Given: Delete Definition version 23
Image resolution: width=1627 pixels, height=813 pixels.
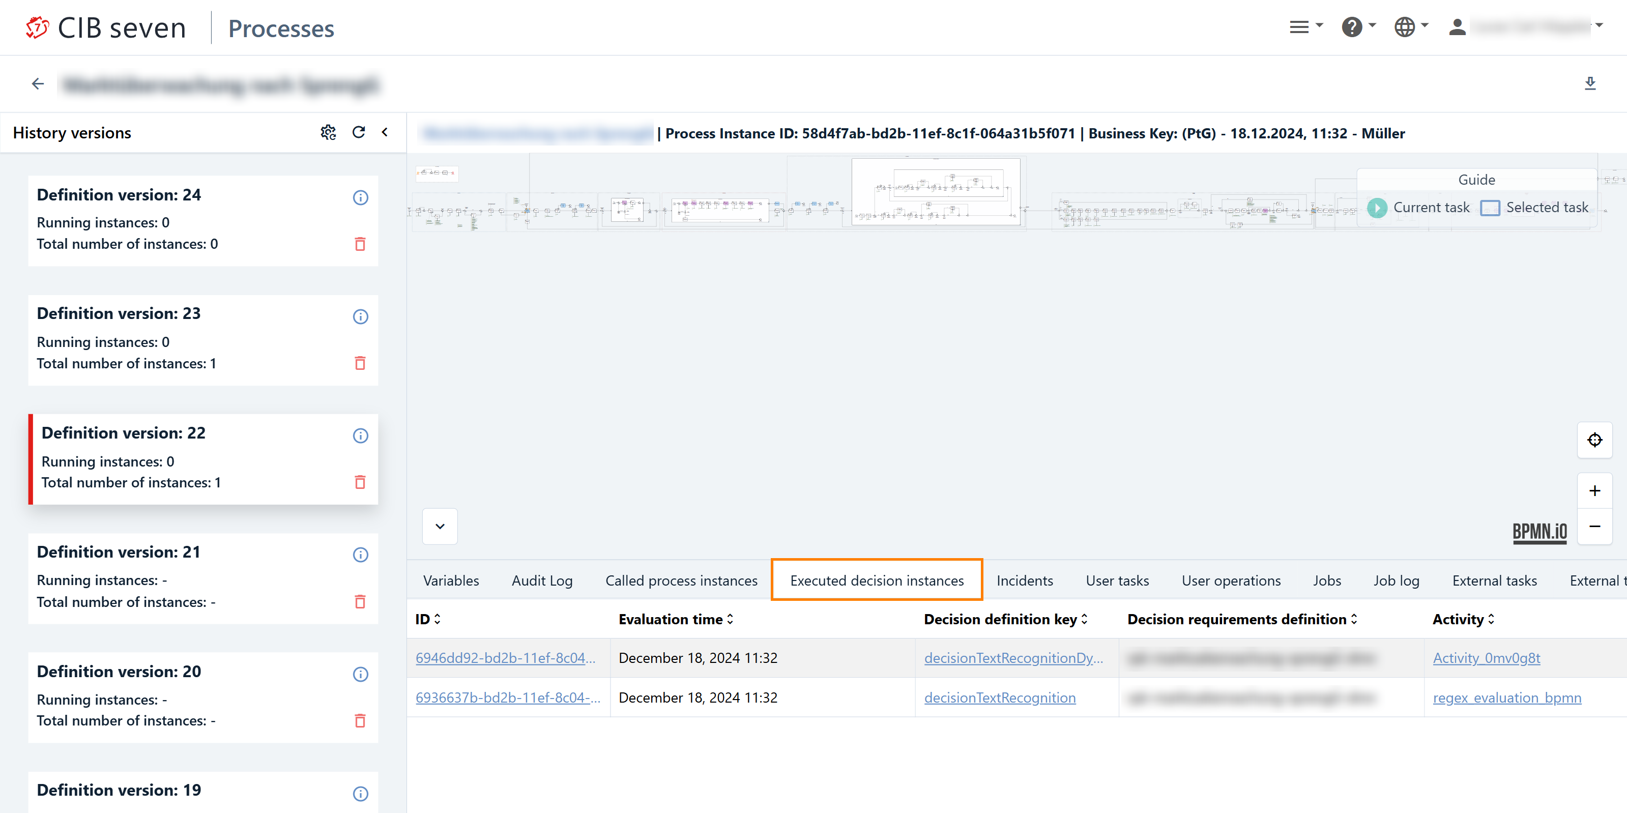Looking at the screenshot, I should (x=360, y=363).
